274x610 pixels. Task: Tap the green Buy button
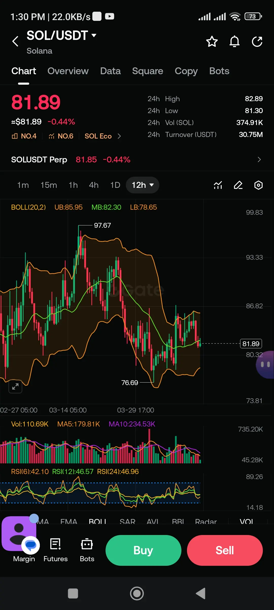pyautogui.click(x=143, y=550)
